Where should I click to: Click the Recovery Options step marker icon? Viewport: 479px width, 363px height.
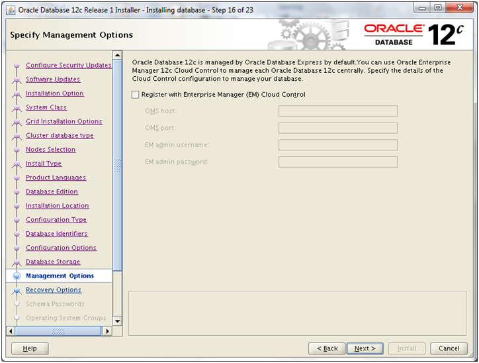point(17,290)
